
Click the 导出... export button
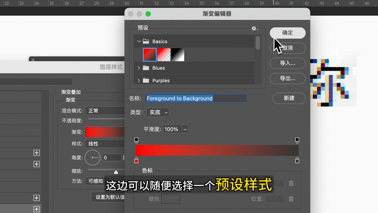coord(288,78)
